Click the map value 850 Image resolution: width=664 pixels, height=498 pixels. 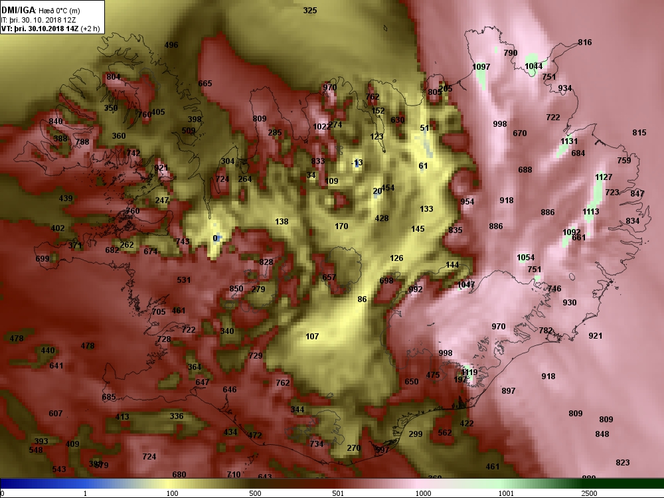pos(236,288)
